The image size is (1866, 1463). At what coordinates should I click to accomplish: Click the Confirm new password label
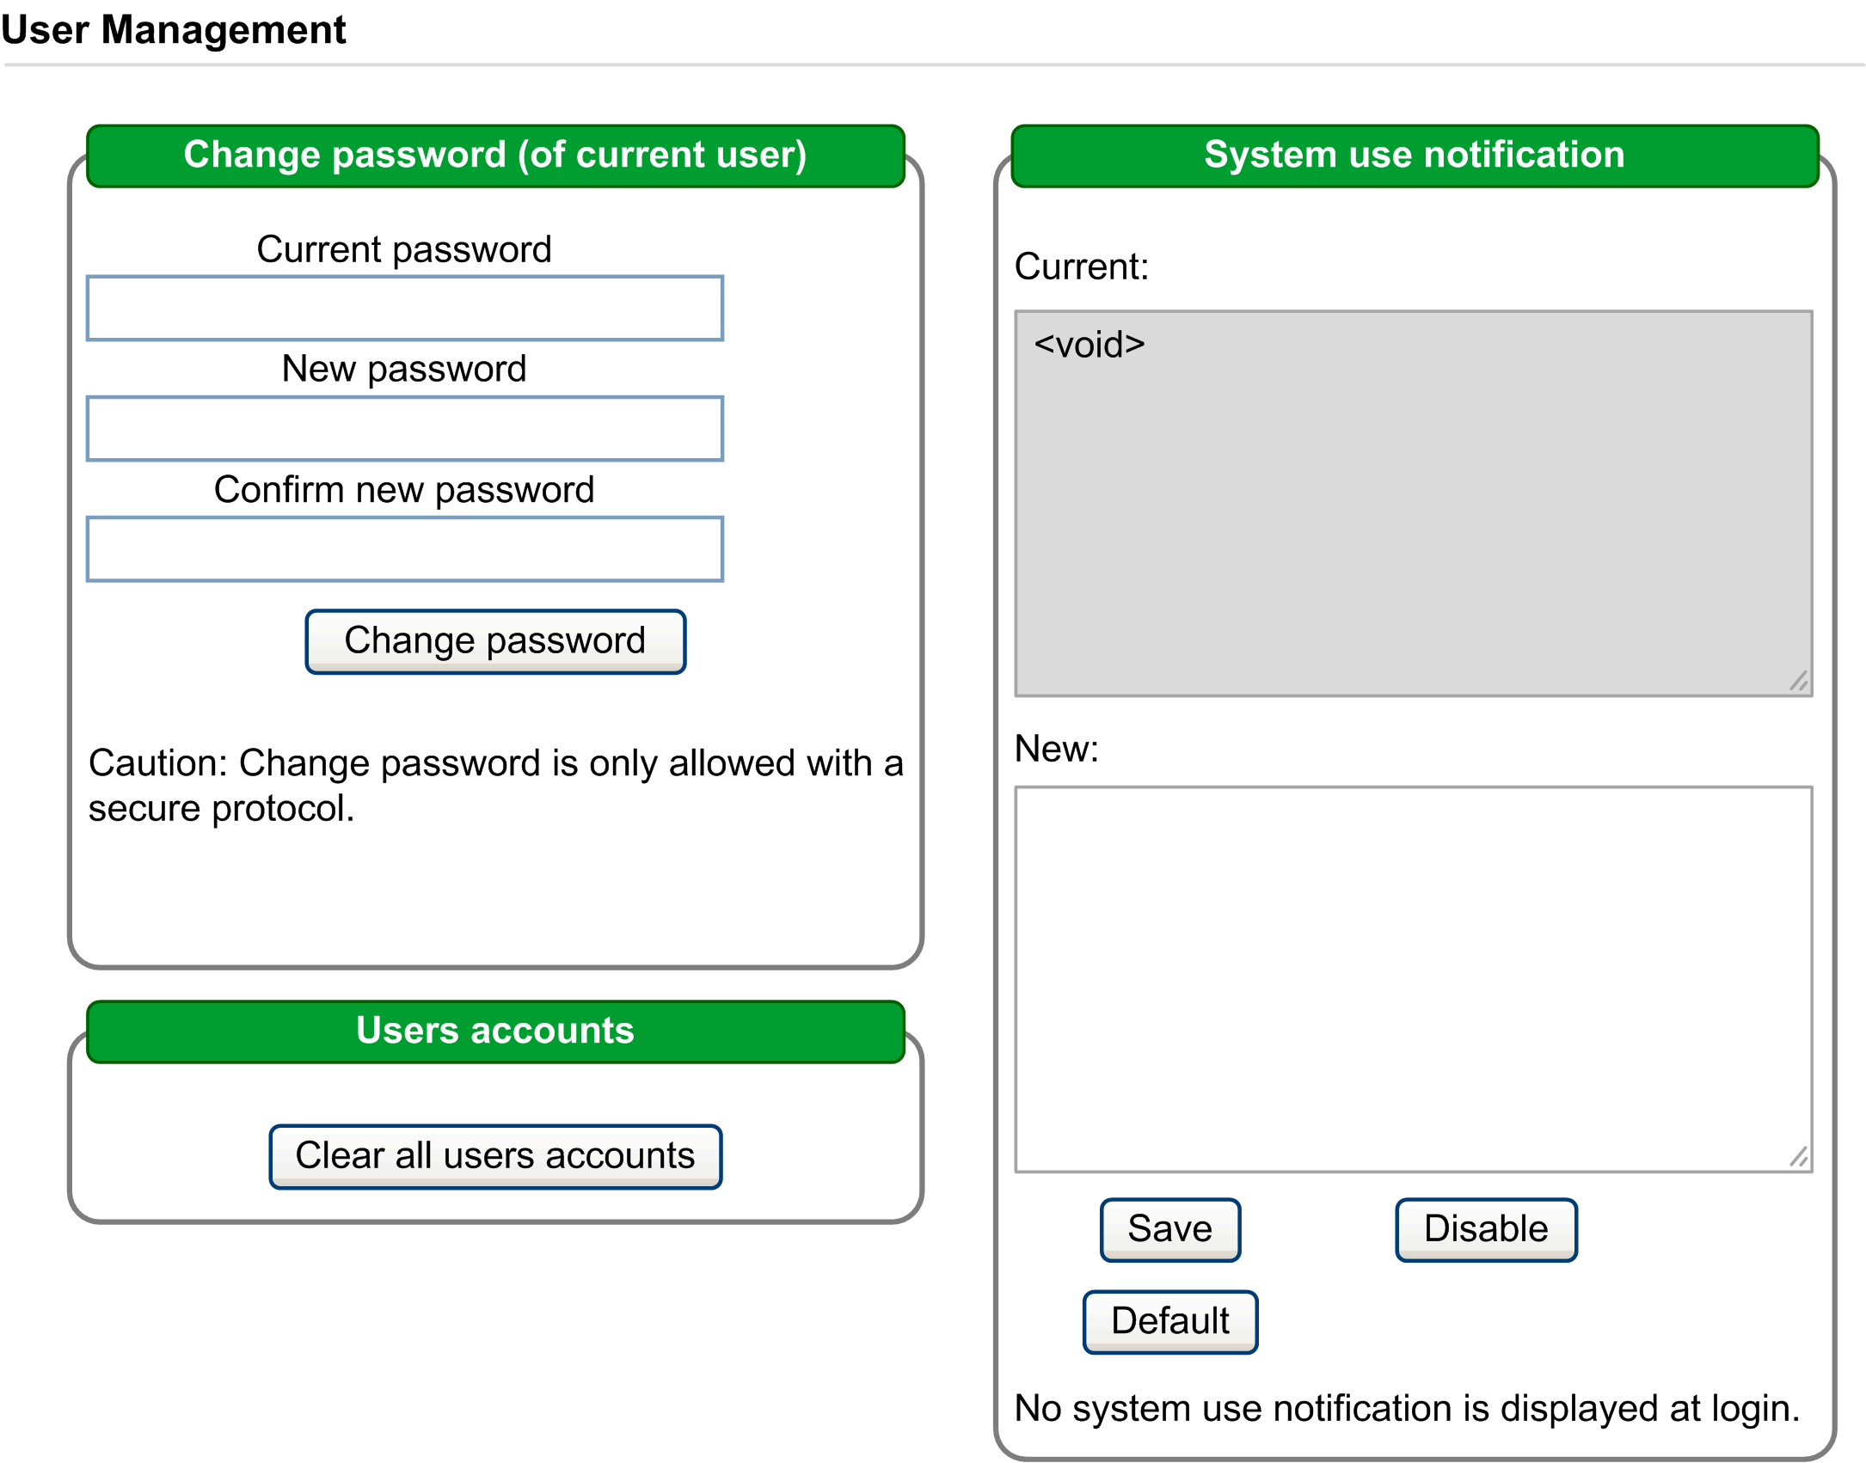coord(404,490)
